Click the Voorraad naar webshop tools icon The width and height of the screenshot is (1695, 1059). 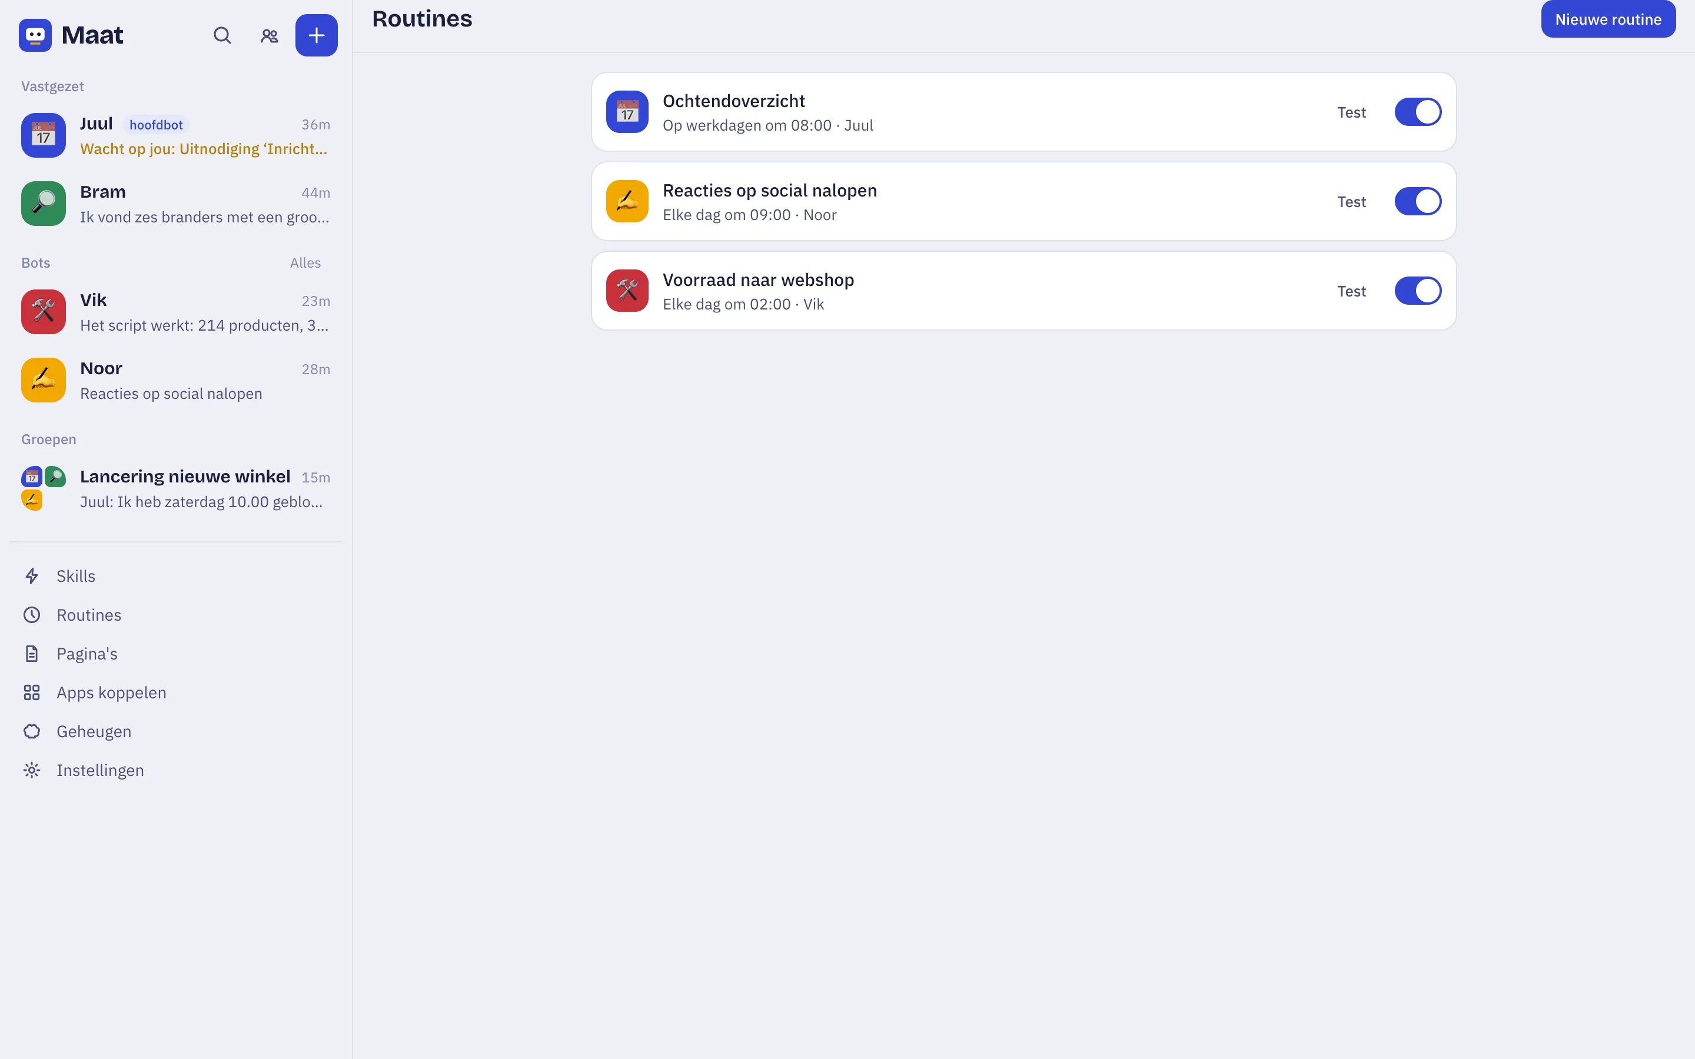627,291
